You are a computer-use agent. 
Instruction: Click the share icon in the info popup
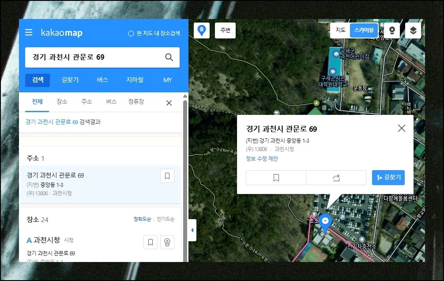coord(336,178)
